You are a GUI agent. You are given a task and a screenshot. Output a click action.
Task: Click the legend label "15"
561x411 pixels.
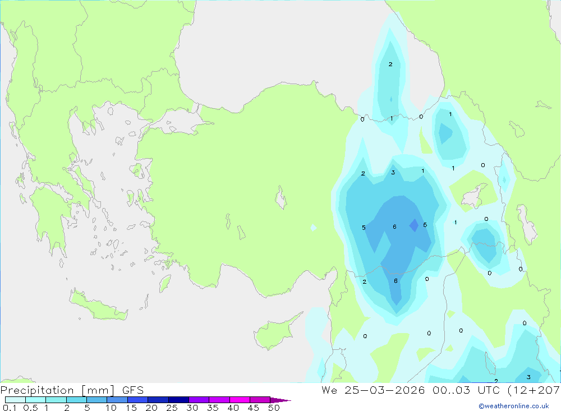pos(131,408)
